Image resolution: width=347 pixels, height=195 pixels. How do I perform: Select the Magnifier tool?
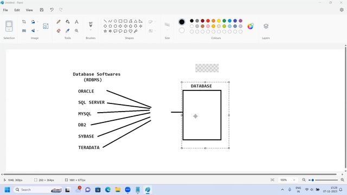pyautogui.click(x=76, y=31)
